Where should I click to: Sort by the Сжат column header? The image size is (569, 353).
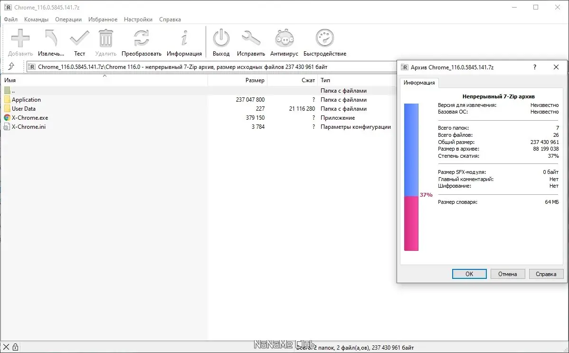[293, 80]
